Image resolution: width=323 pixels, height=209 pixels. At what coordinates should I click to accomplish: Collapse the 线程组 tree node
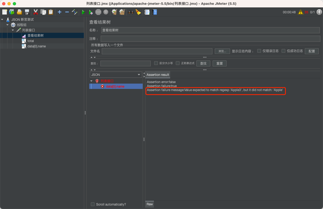point(7,24)
